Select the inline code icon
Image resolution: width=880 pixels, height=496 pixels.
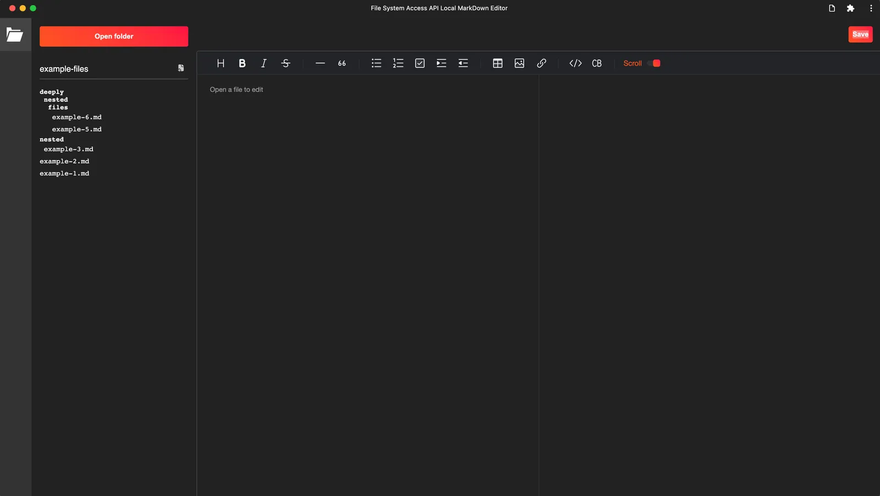(x=575, y=63)
